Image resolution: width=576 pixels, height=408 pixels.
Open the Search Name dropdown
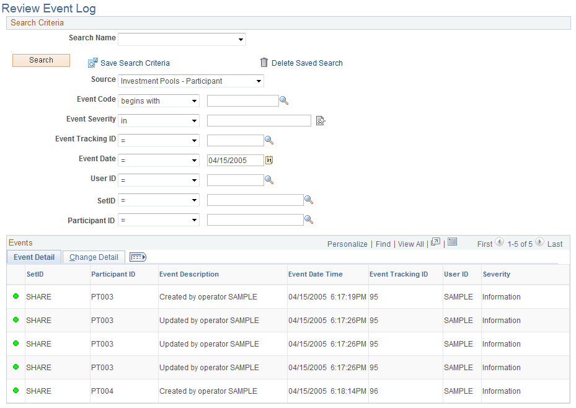(182, 39)
